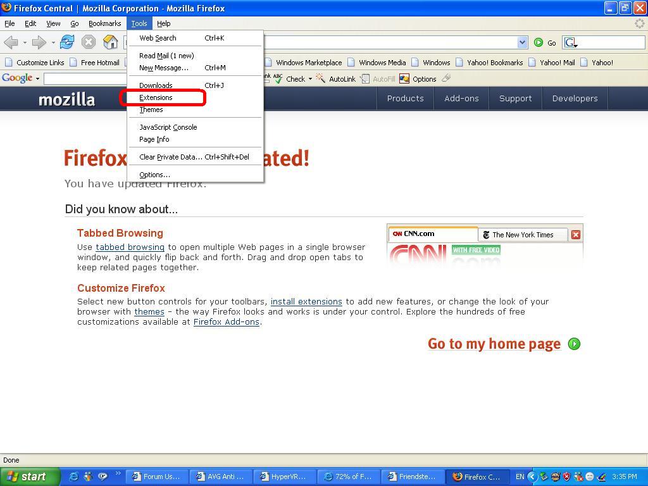Open Google toolbar Options icon
Image resolution: width=648 pixels, height=486 pixels.
point(404,78)
